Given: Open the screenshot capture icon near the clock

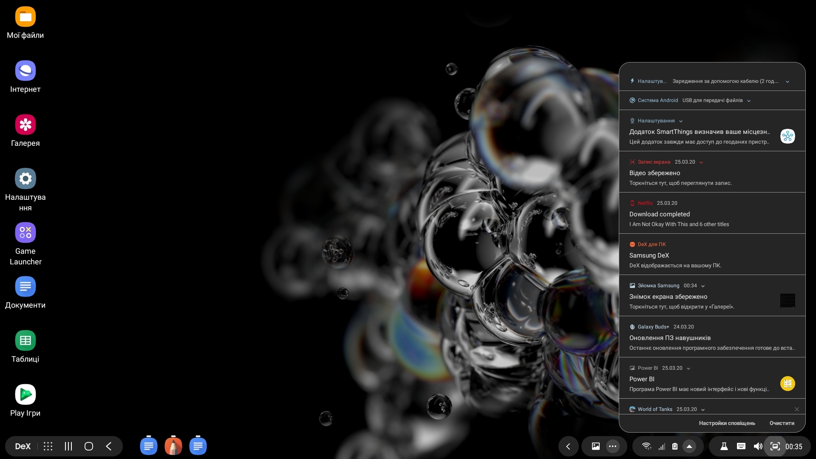Looking at the screenshot, I should [x=775, y=446].
